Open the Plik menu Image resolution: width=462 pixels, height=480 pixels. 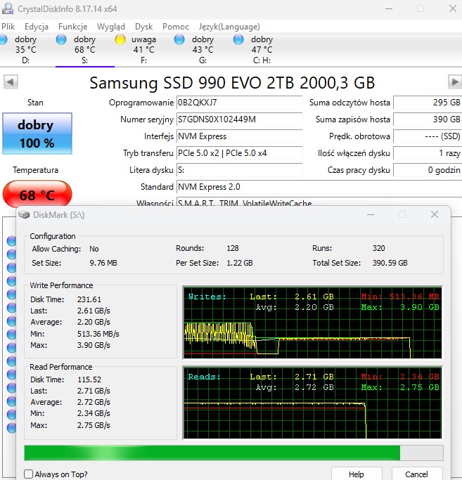8,26
